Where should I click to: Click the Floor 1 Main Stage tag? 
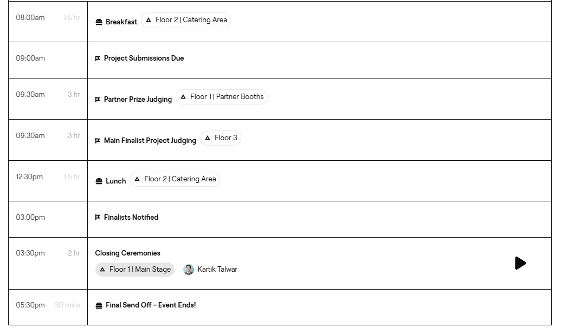tap(135, 270)
